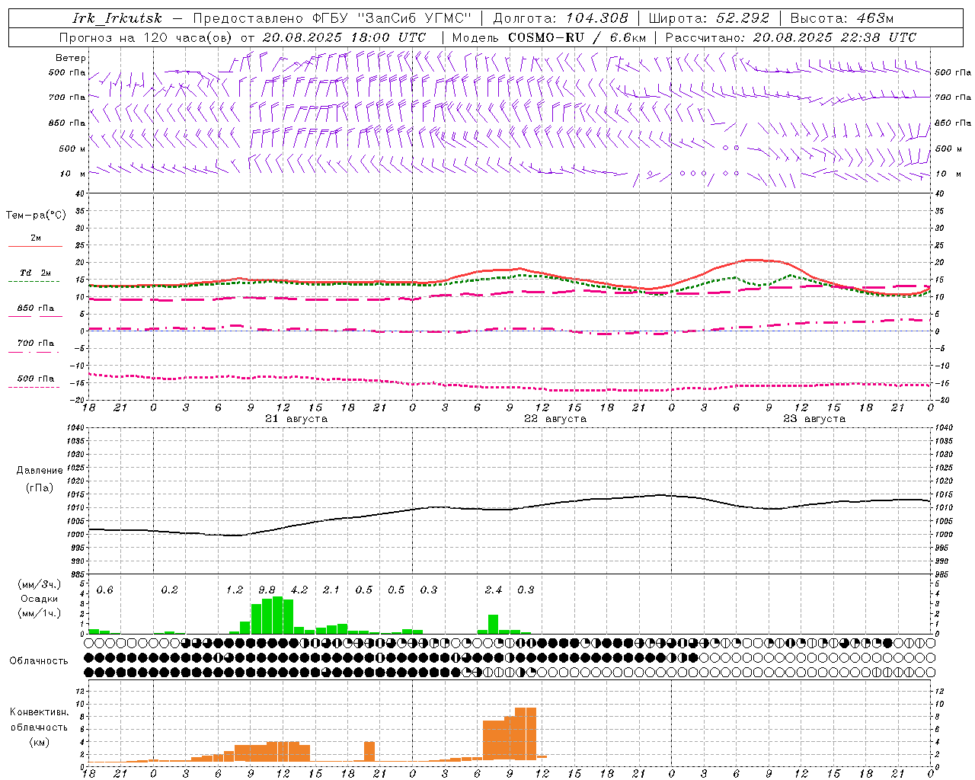
Task: Click the 2м temperature legend entry
Action: click(x=36, y=238)
